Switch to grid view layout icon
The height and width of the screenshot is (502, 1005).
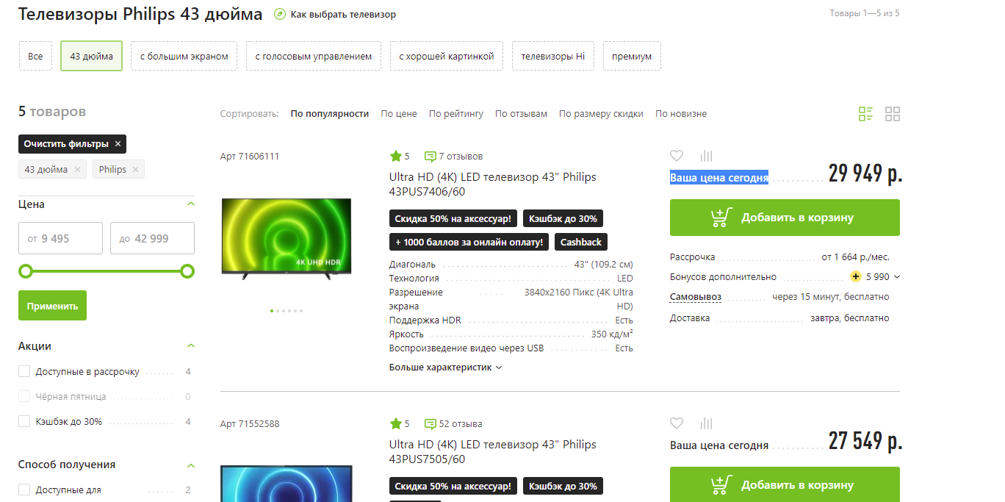point(893,114)
